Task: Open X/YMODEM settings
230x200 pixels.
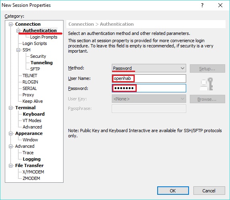Action: (33, 172)
